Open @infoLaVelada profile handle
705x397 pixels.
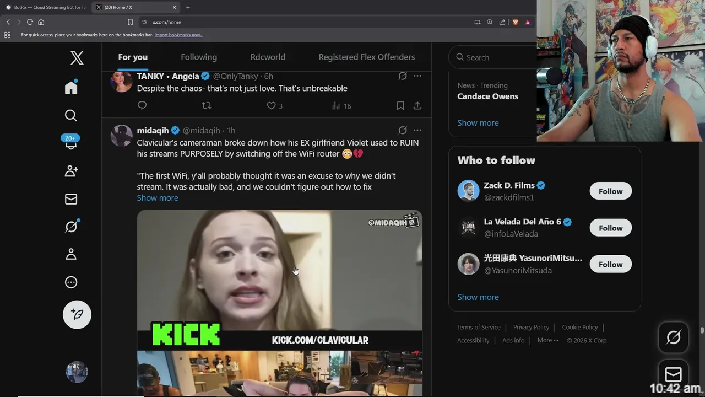(x=511, y=234)
